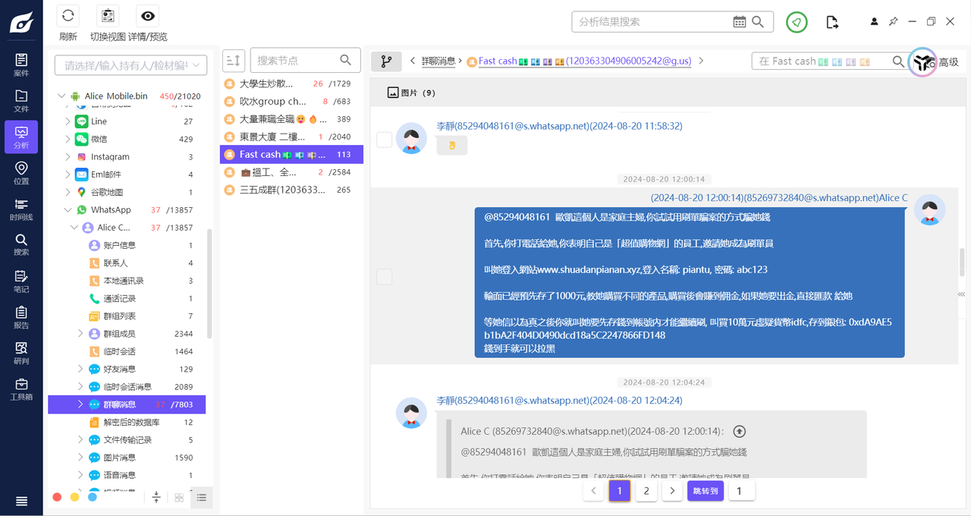Click the 跳转到 jump button
The image size is (971, 516).
click(x=705, y=491)
